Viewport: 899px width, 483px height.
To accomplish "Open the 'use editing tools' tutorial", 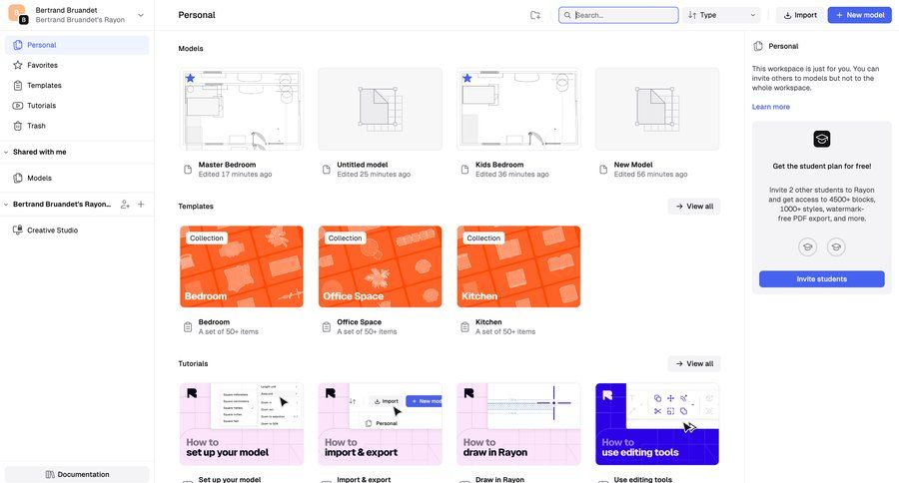I will click(657, 424).
